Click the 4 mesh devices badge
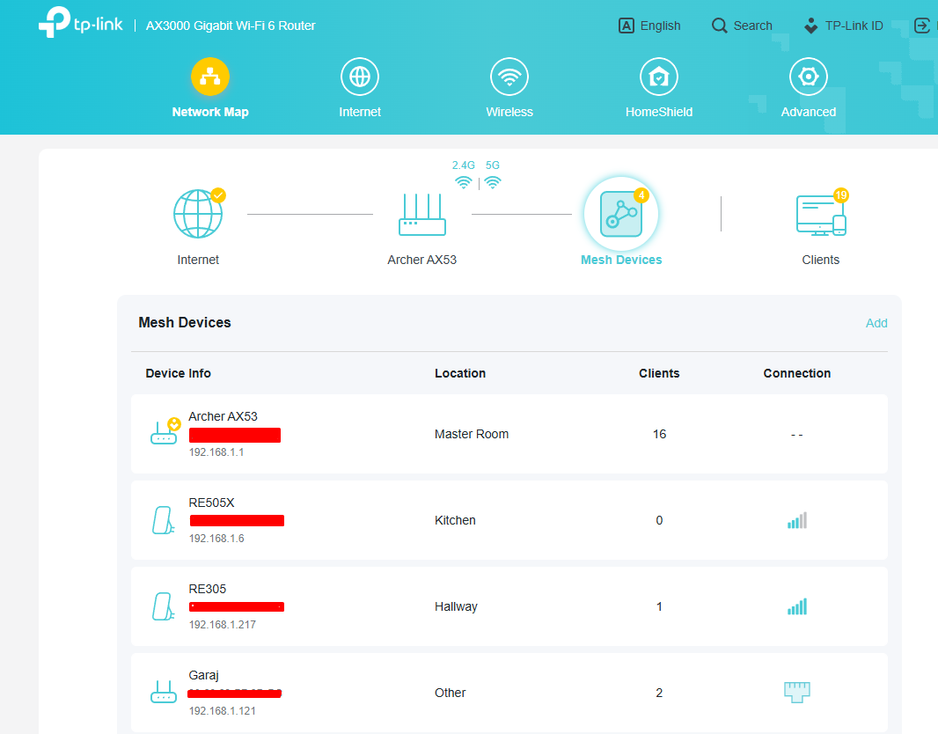 641,195
